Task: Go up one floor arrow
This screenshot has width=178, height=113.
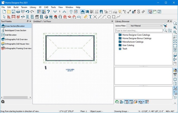Action: point(64,12)
